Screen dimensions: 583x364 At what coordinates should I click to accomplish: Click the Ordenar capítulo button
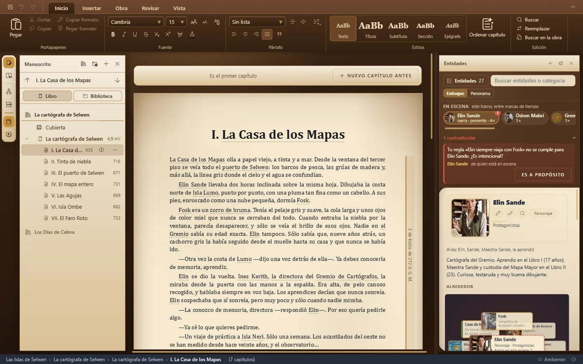tap(487, 28)
